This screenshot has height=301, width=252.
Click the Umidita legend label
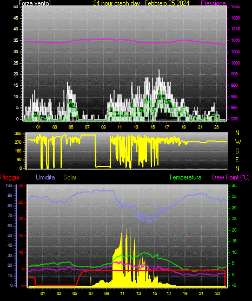pos(45,177)
